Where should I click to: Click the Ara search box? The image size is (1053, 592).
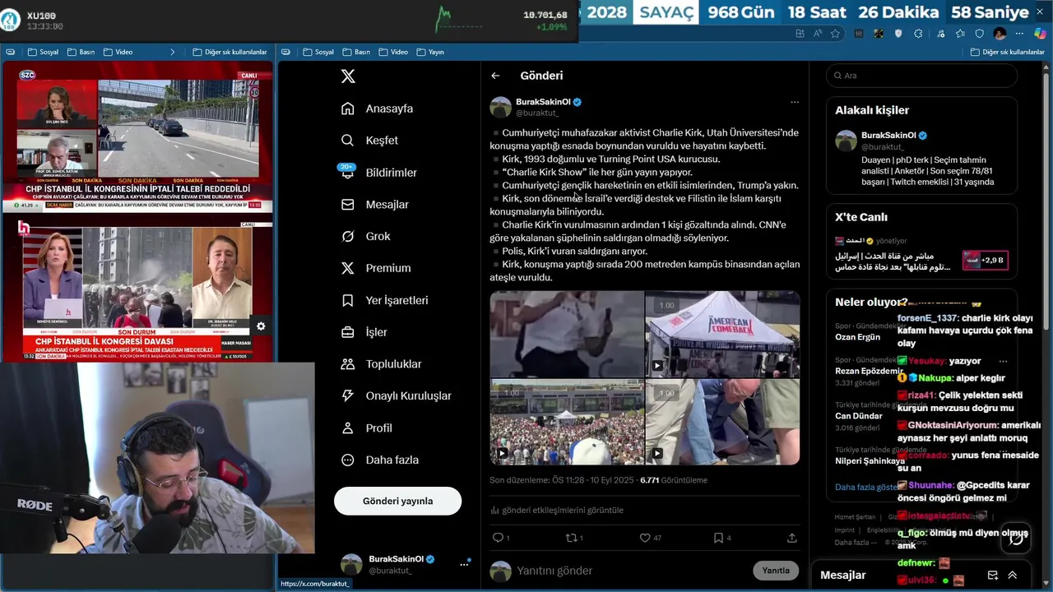click(921, 76)
